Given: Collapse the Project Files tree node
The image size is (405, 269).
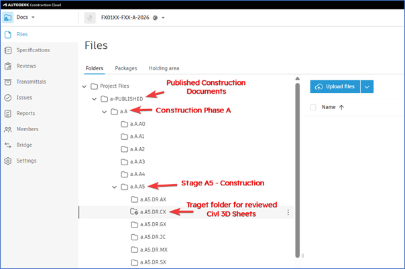Looking at the screenshot, I should 84,86.
